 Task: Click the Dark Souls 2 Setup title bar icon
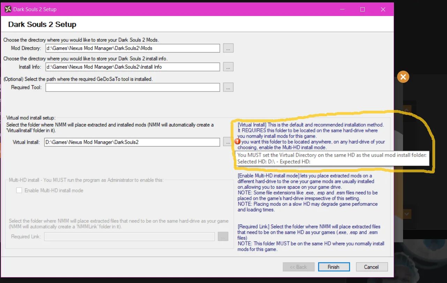tap(8, 9)
